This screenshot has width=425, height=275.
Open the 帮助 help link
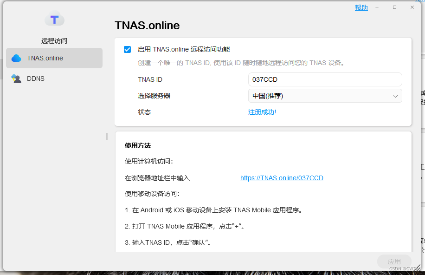pyautogui.click(x=361, y=7)
